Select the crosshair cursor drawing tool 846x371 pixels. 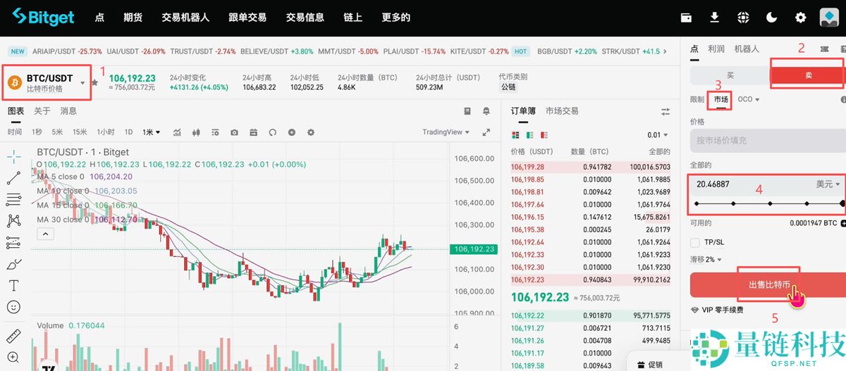13,156
